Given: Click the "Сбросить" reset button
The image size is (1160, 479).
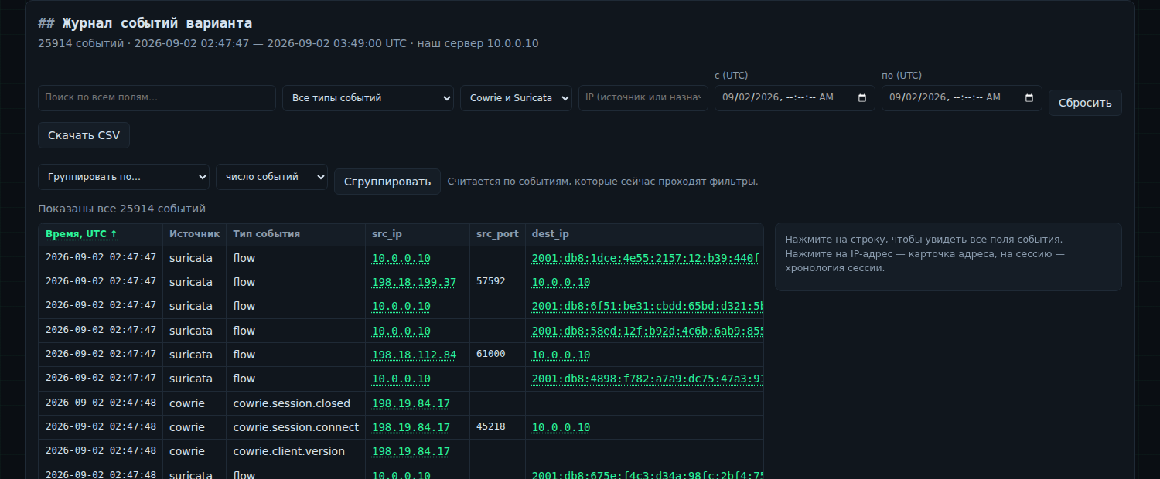Looking at the screenshot, I should coord(1085,103).
